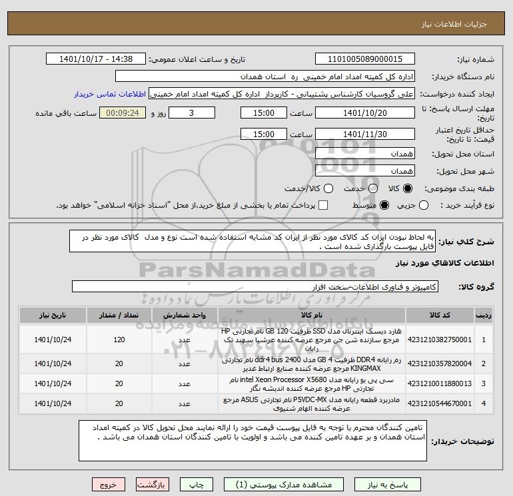Click the delivery city field همدان

tap(365, 170)
